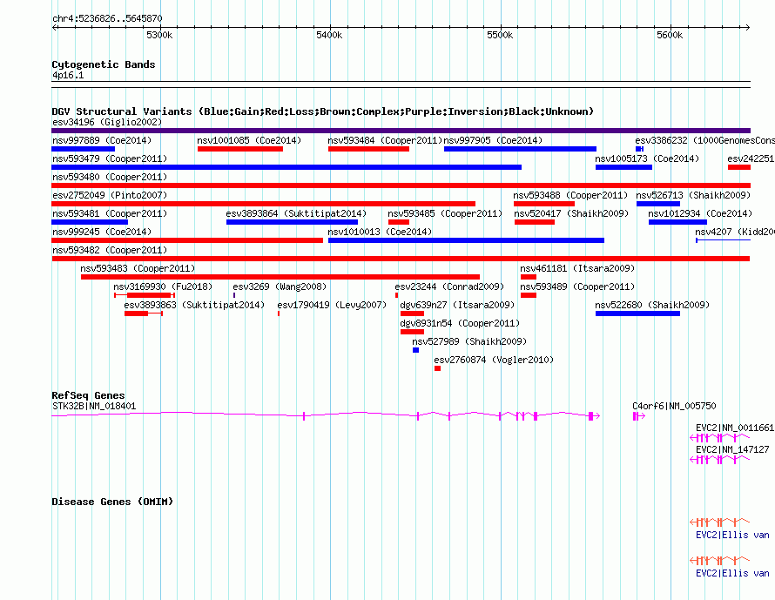Click the chr4:5236826..5645870 region label
This screenshot has height=600, width=775.
tap(107, 18)
